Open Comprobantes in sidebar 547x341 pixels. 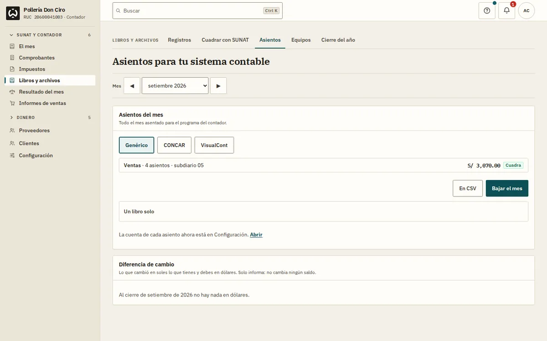coord(50,58)
